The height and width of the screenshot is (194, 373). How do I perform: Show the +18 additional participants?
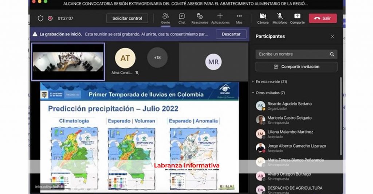tap(157, 58)
